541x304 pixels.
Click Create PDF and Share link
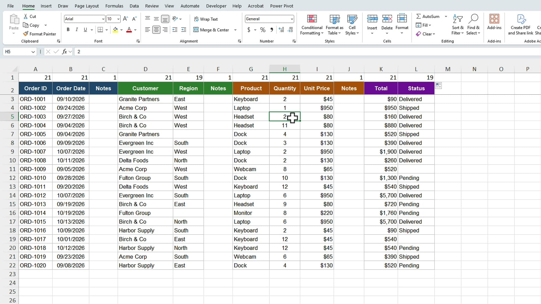point(521,25)
